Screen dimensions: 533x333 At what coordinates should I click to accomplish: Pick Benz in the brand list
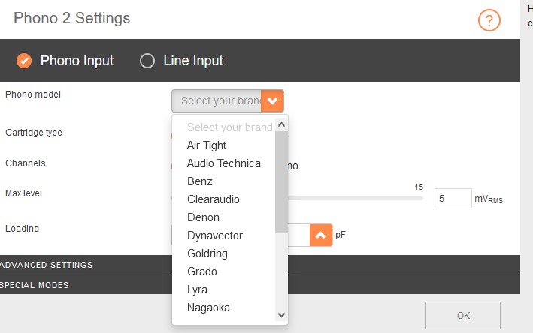(x=200, y=181)
